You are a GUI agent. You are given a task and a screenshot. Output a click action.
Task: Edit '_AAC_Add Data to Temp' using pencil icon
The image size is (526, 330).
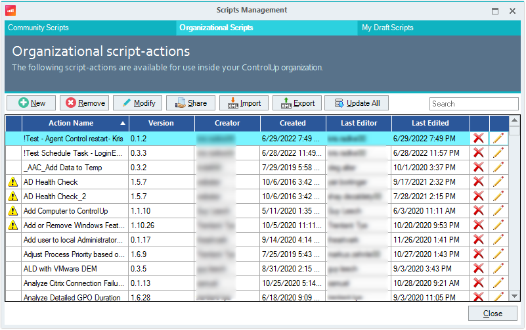click(498, 167)
